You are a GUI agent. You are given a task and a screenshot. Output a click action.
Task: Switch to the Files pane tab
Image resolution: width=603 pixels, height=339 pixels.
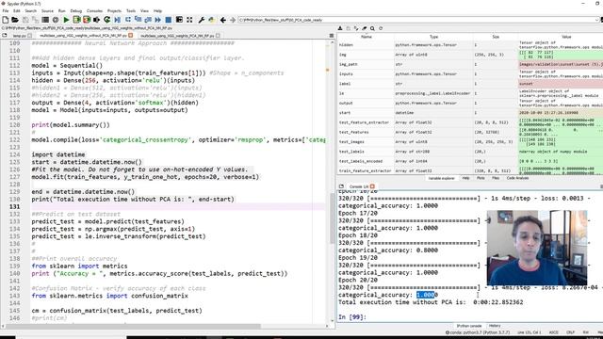point(496,178)
